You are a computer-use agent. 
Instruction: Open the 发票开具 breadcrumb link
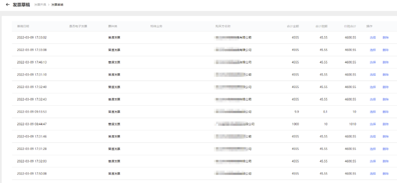coord(40,5)
